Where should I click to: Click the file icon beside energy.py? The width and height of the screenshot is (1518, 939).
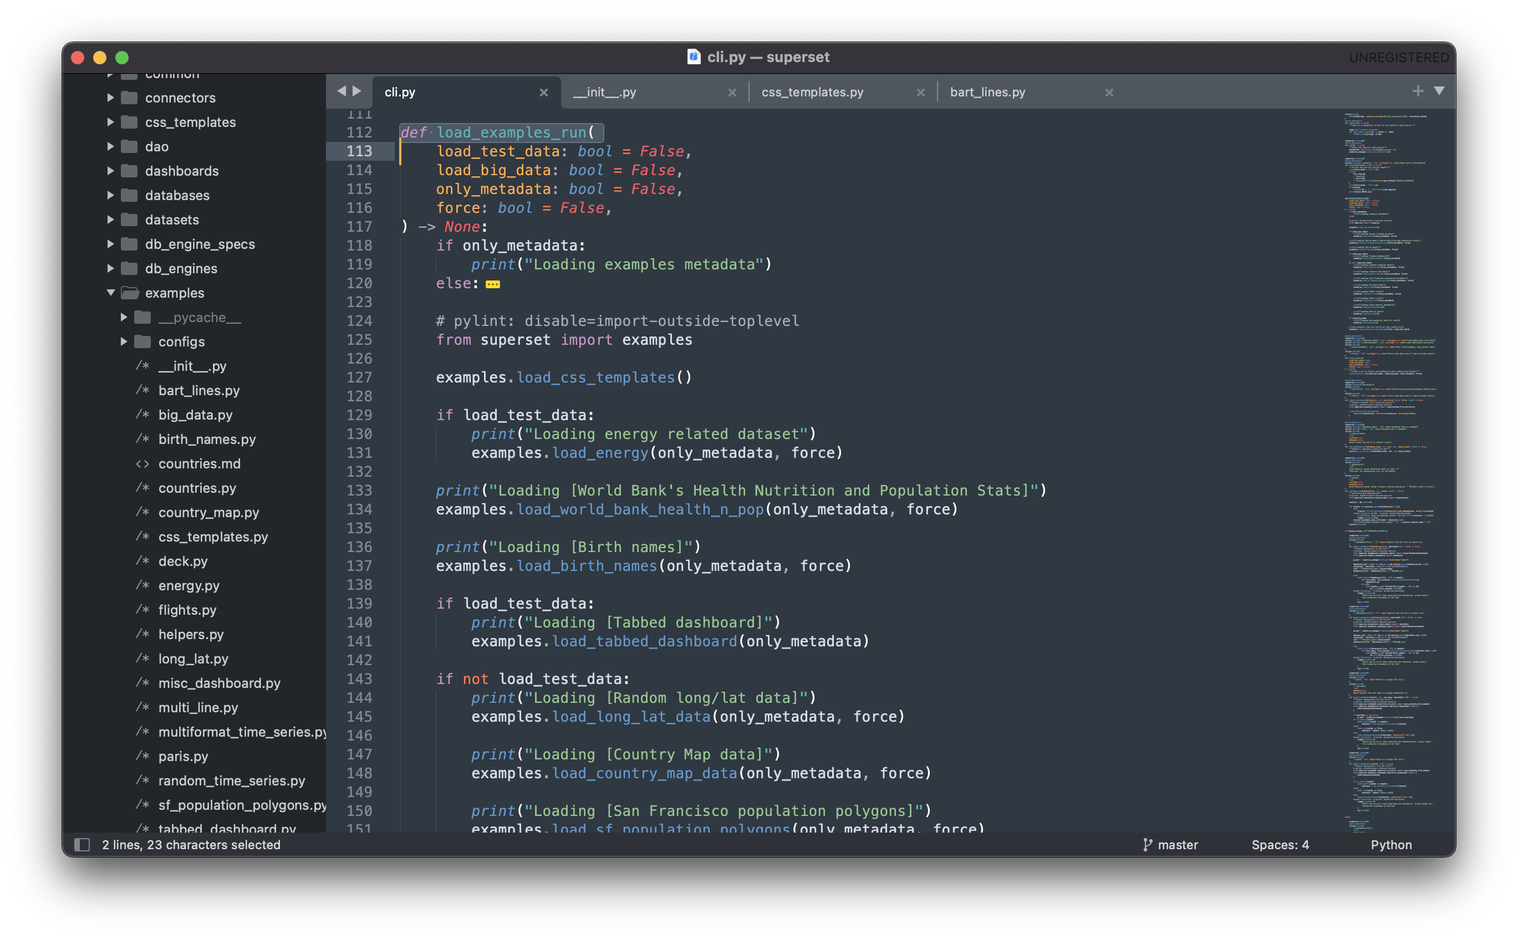[x=142, y=585]
